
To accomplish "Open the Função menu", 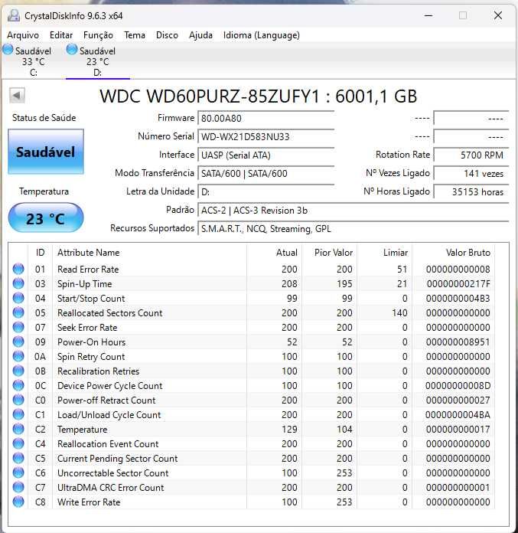I will pyautogui.click(x=98, y=35).
